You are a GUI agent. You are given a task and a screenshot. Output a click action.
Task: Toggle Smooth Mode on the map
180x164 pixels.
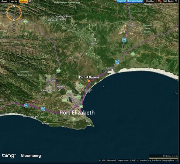click(135, 1)
